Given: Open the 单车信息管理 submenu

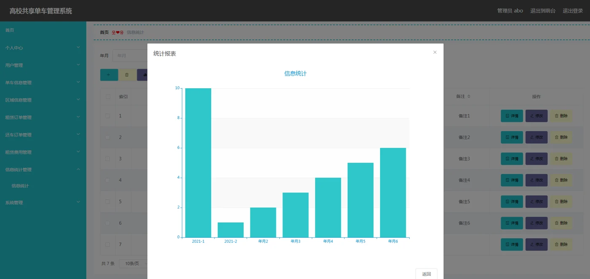Looking at the screenshot, I should click(43, 83).
